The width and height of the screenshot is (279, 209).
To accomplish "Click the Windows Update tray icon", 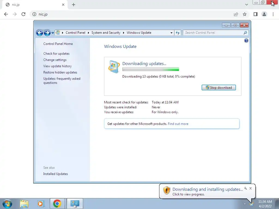I will click(251, 204).
